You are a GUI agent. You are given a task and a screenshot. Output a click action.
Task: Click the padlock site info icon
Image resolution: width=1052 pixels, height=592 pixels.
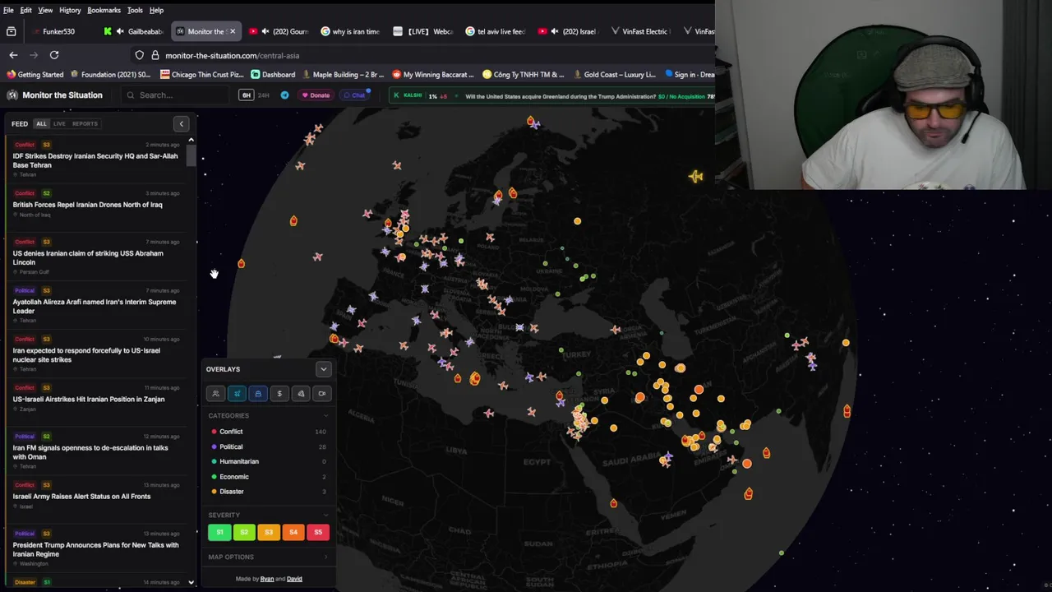click(x=155, y=55)
